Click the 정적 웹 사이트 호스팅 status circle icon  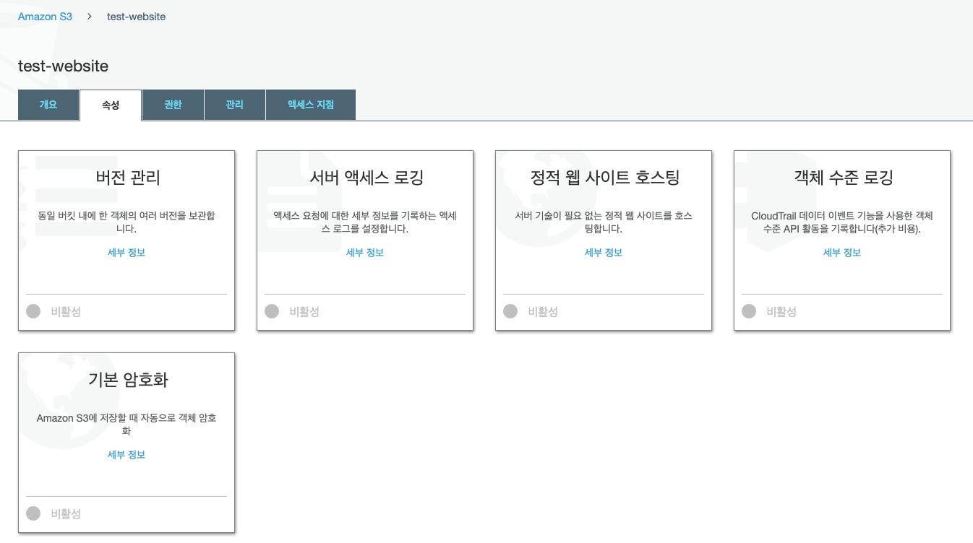click(510, 311)
